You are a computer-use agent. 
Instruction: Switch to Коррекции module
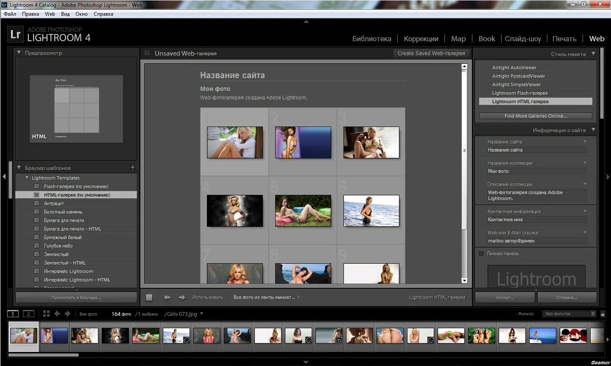click(x=421, y=39)
